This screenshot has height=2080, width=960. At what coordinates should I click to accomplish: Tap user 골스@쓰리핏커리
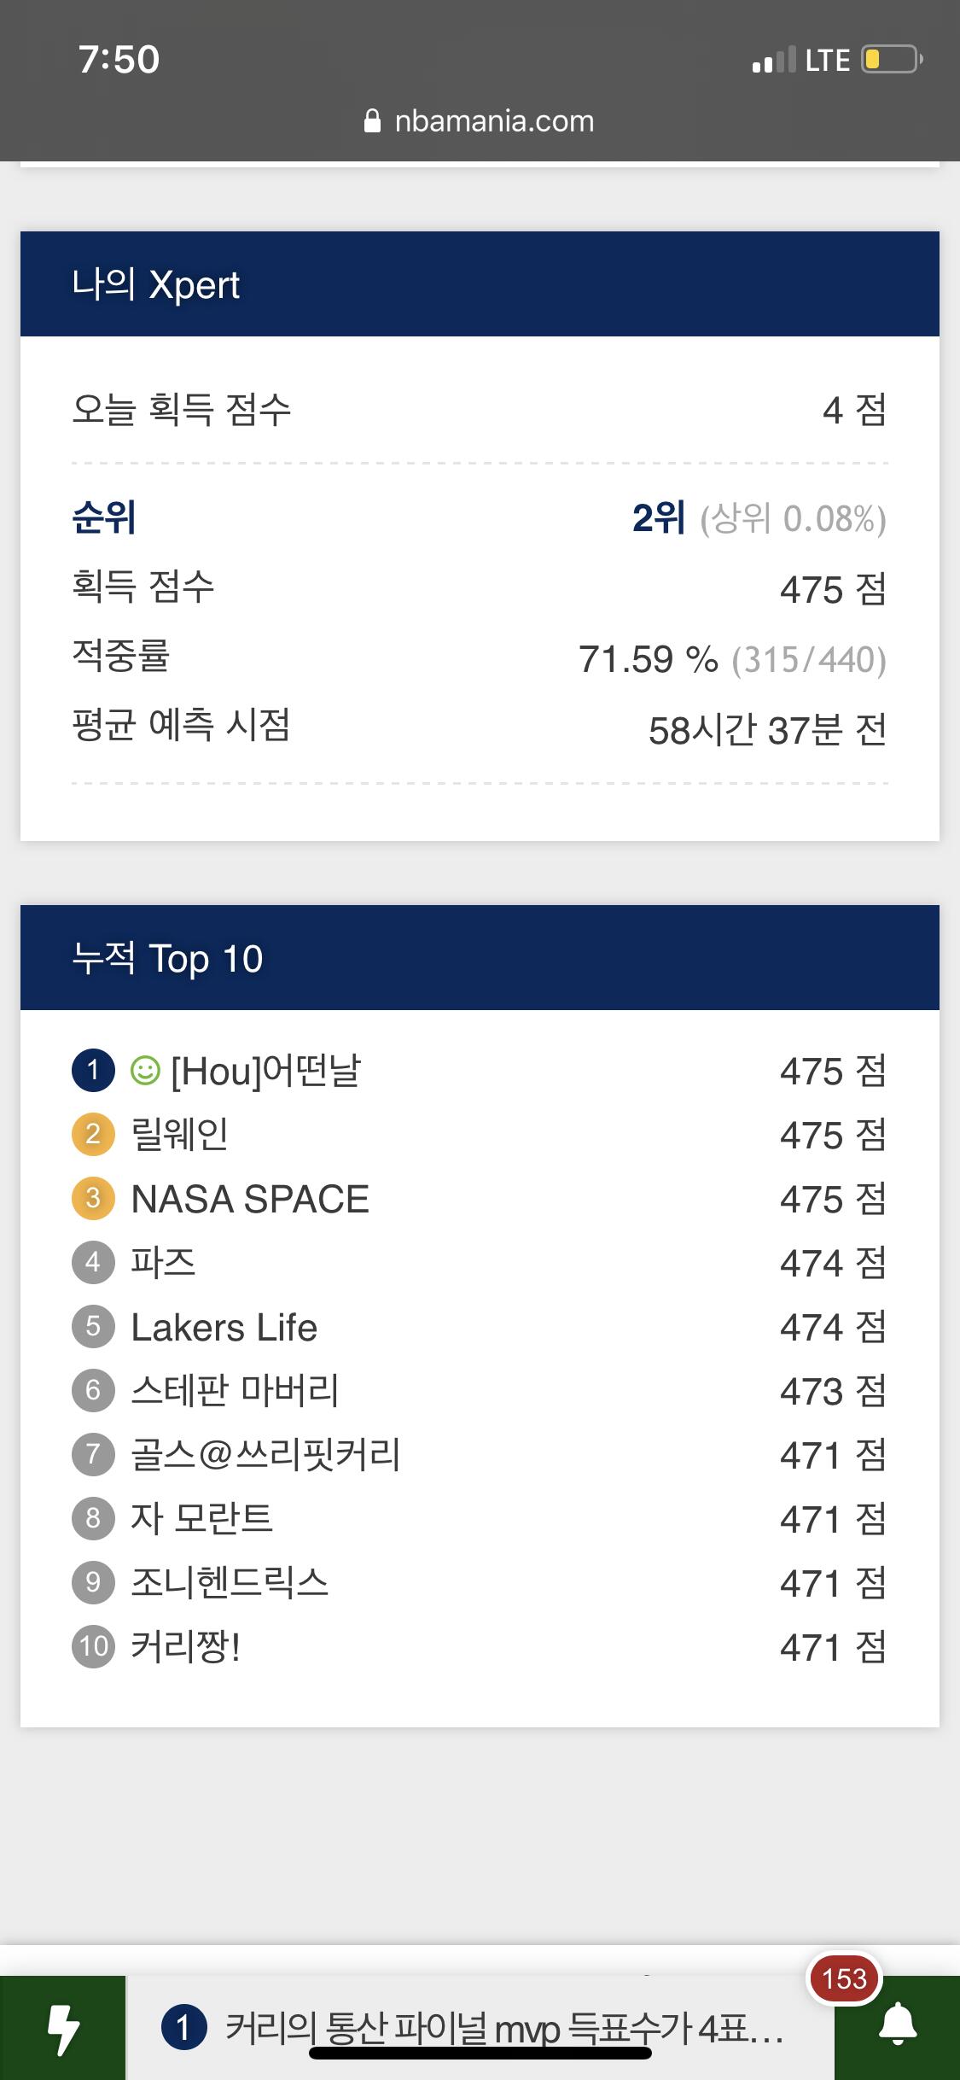pos(265,1454)
